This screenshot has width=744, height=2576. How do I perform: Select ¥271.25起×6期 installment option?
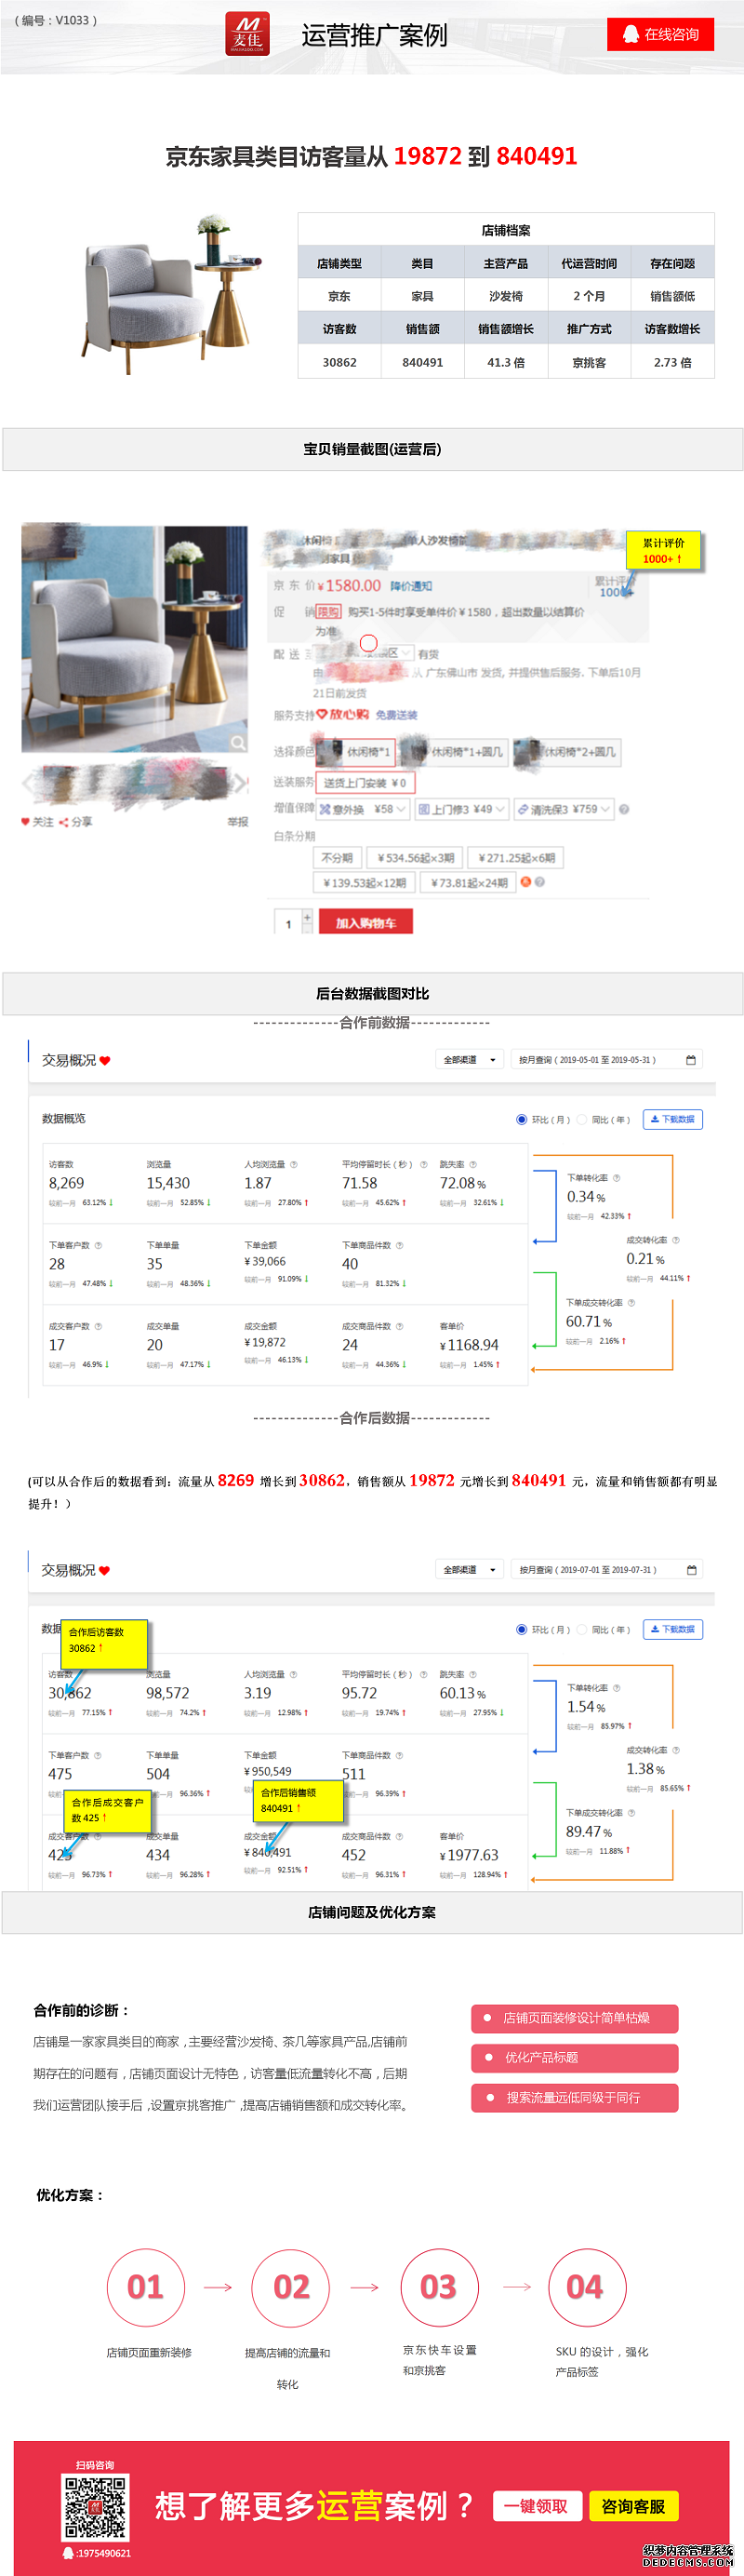(515, 858)
